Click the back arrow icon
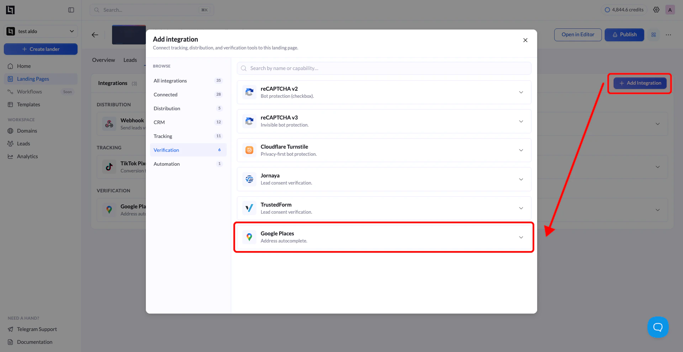Screen dimensions: 683x352 pyautogui.click(x=95, y=34)
